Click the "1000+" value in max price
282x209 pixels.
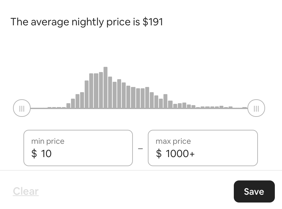click(x=180, y=154)
